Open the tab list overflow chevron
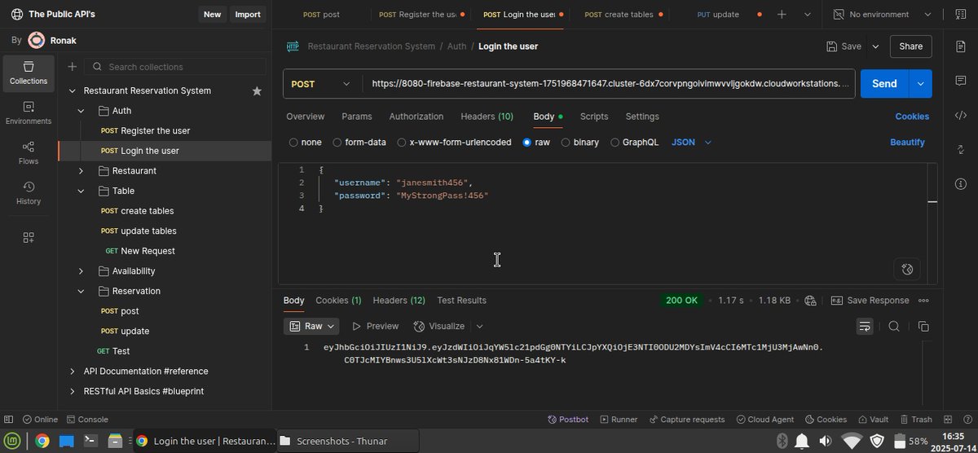This screenshot has width=978, height=453. click(808, 15)
